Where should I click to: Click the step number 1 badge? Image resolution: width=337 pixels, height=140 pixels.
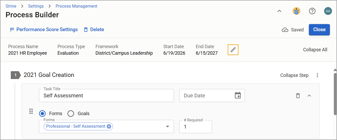16,75
